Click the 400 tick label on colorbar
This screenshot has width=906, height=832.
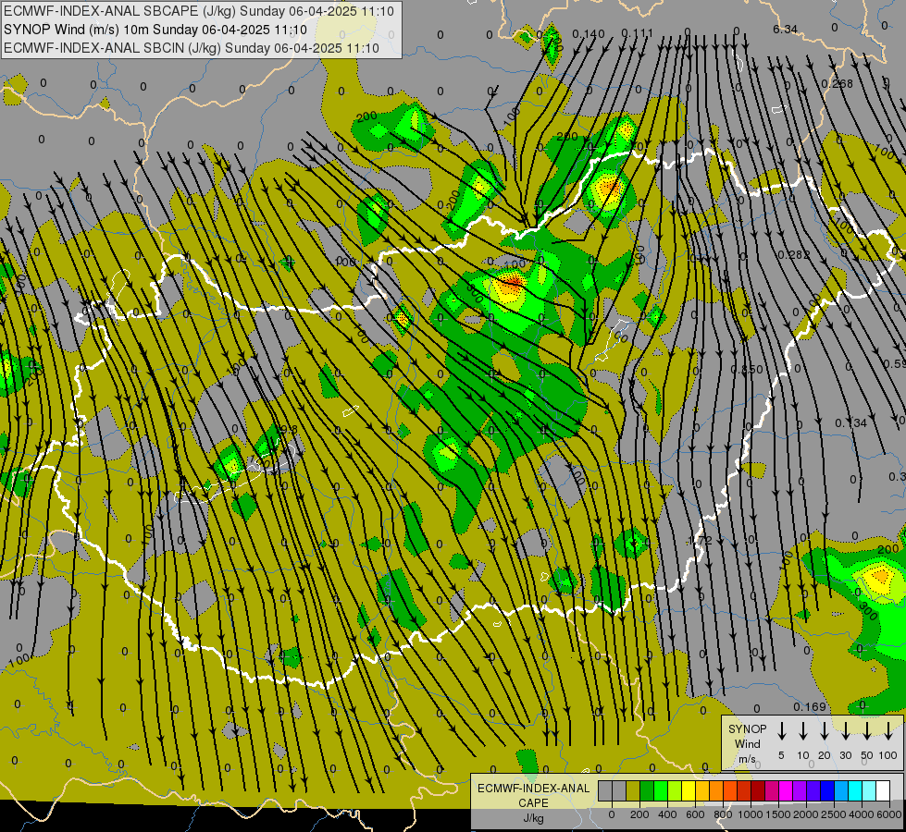[667, 814]
